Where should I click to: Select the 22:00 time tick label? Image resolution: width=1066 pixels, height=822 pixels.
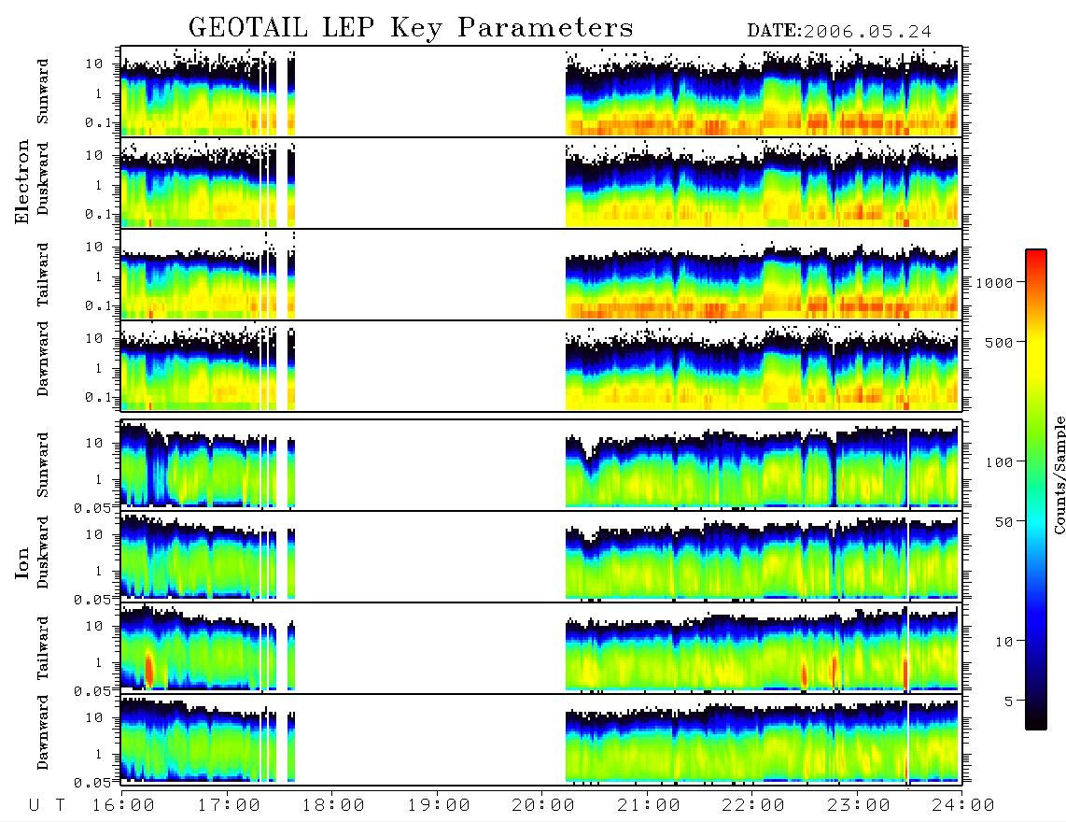tap(753, 806)
